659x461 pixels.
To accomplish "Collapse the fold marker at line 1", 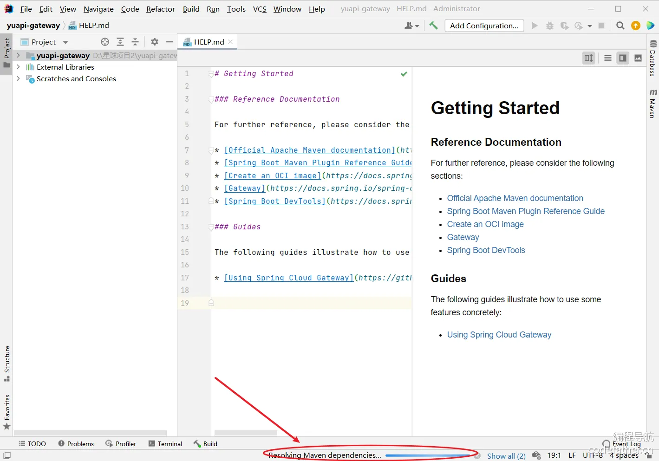I will pos(211,74).
